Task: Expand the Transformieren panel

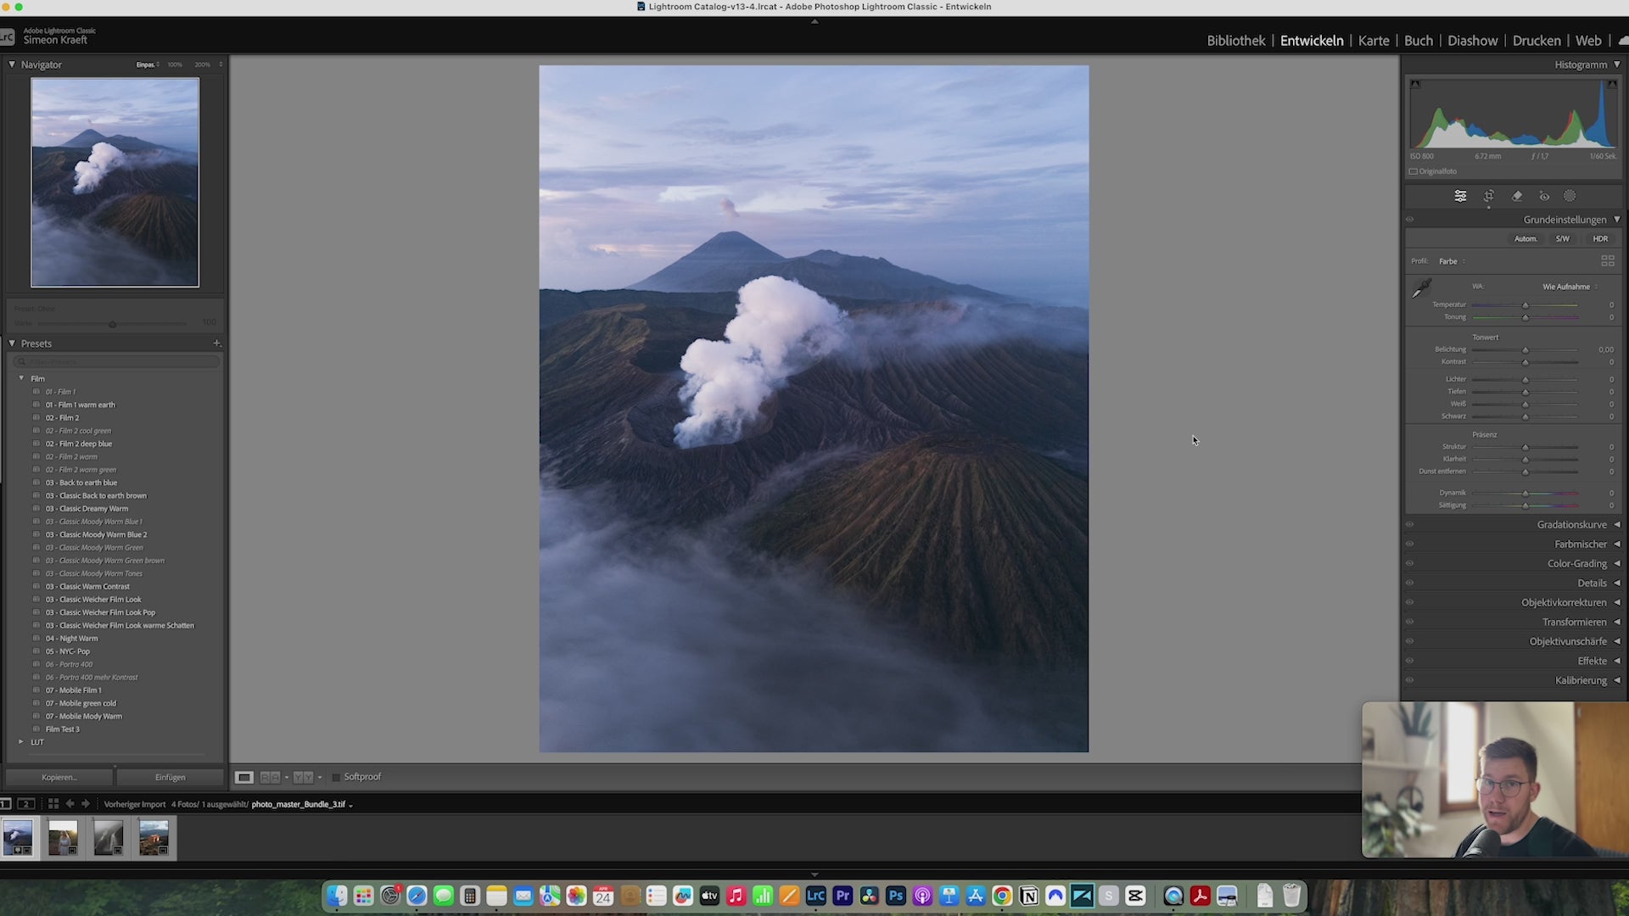Action: tap(1617, 622)
